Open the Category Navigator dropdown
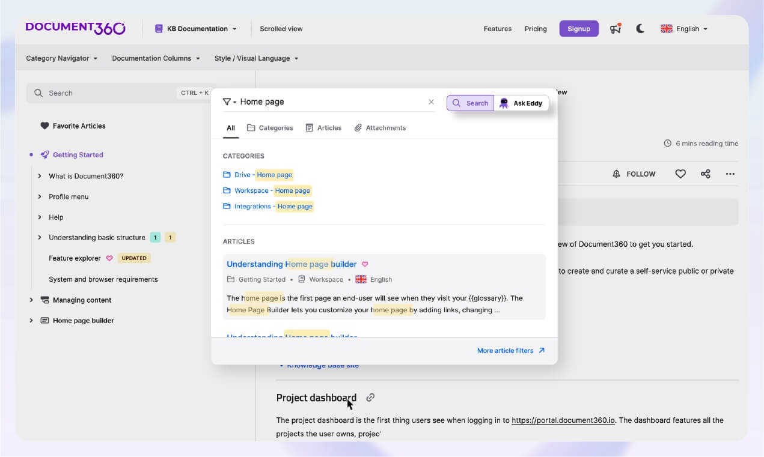 (x=62, y=58)
